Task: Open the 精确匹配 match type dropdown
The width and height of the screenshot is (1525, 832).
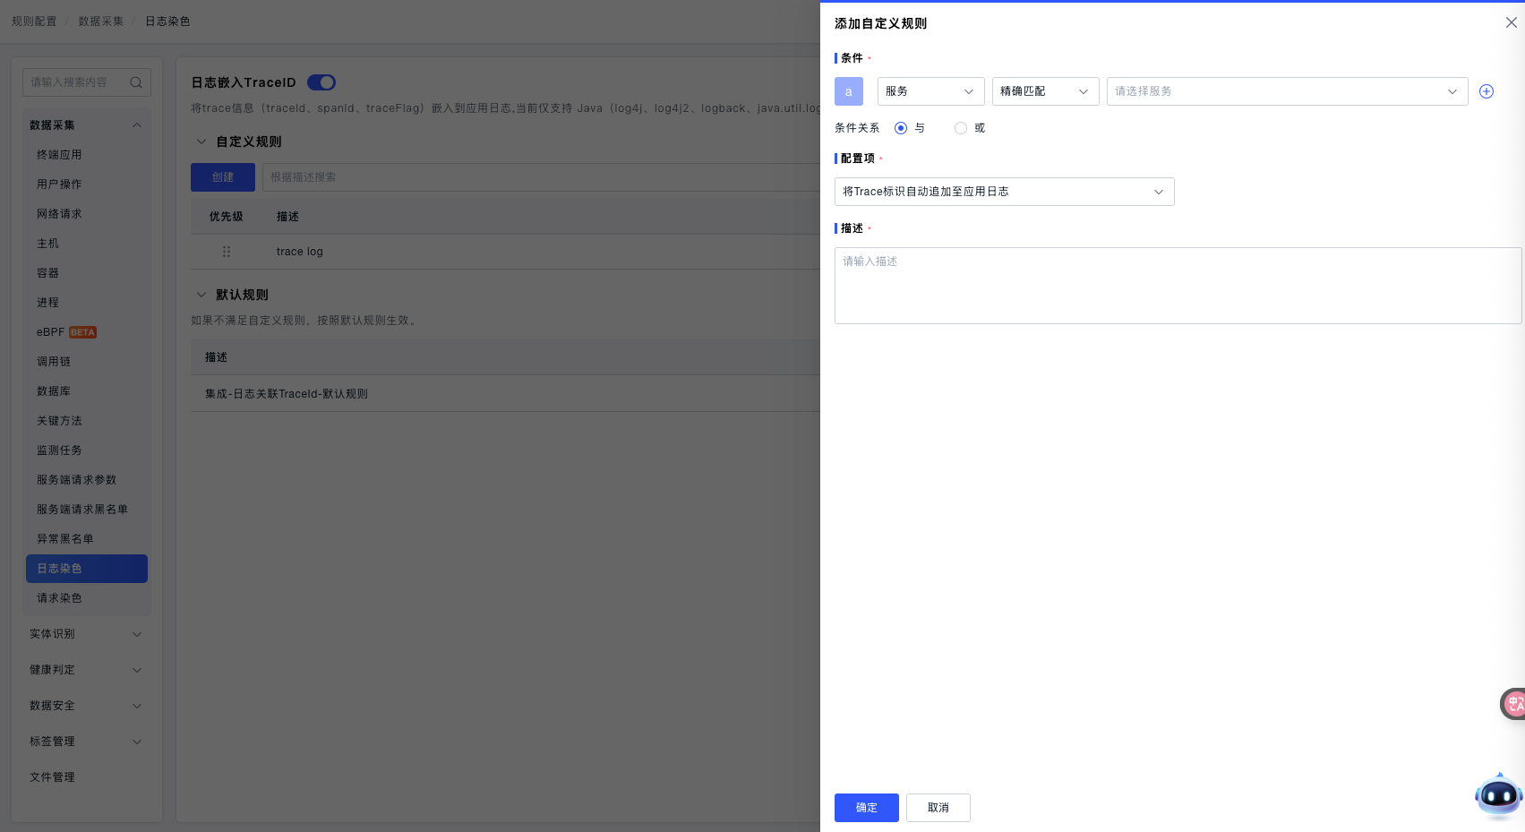Action: (1045, 91)
